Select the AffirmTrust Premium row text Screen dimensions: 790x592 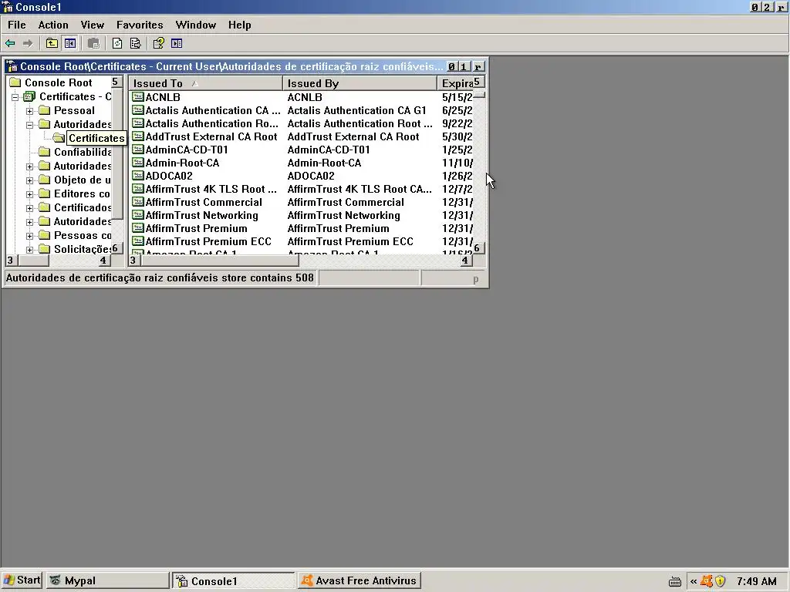196,228
